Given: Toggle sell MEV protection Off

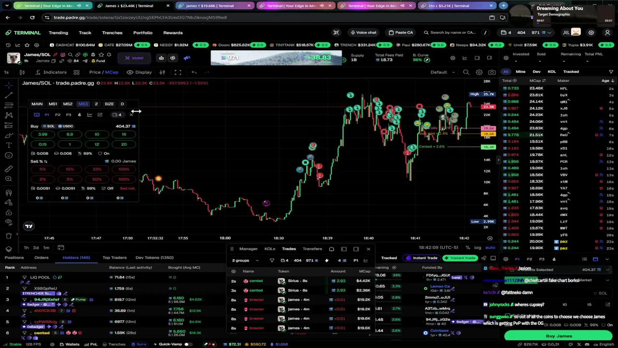Looking at the screenshot, I should pyautogui.click(x=107, y=188).
